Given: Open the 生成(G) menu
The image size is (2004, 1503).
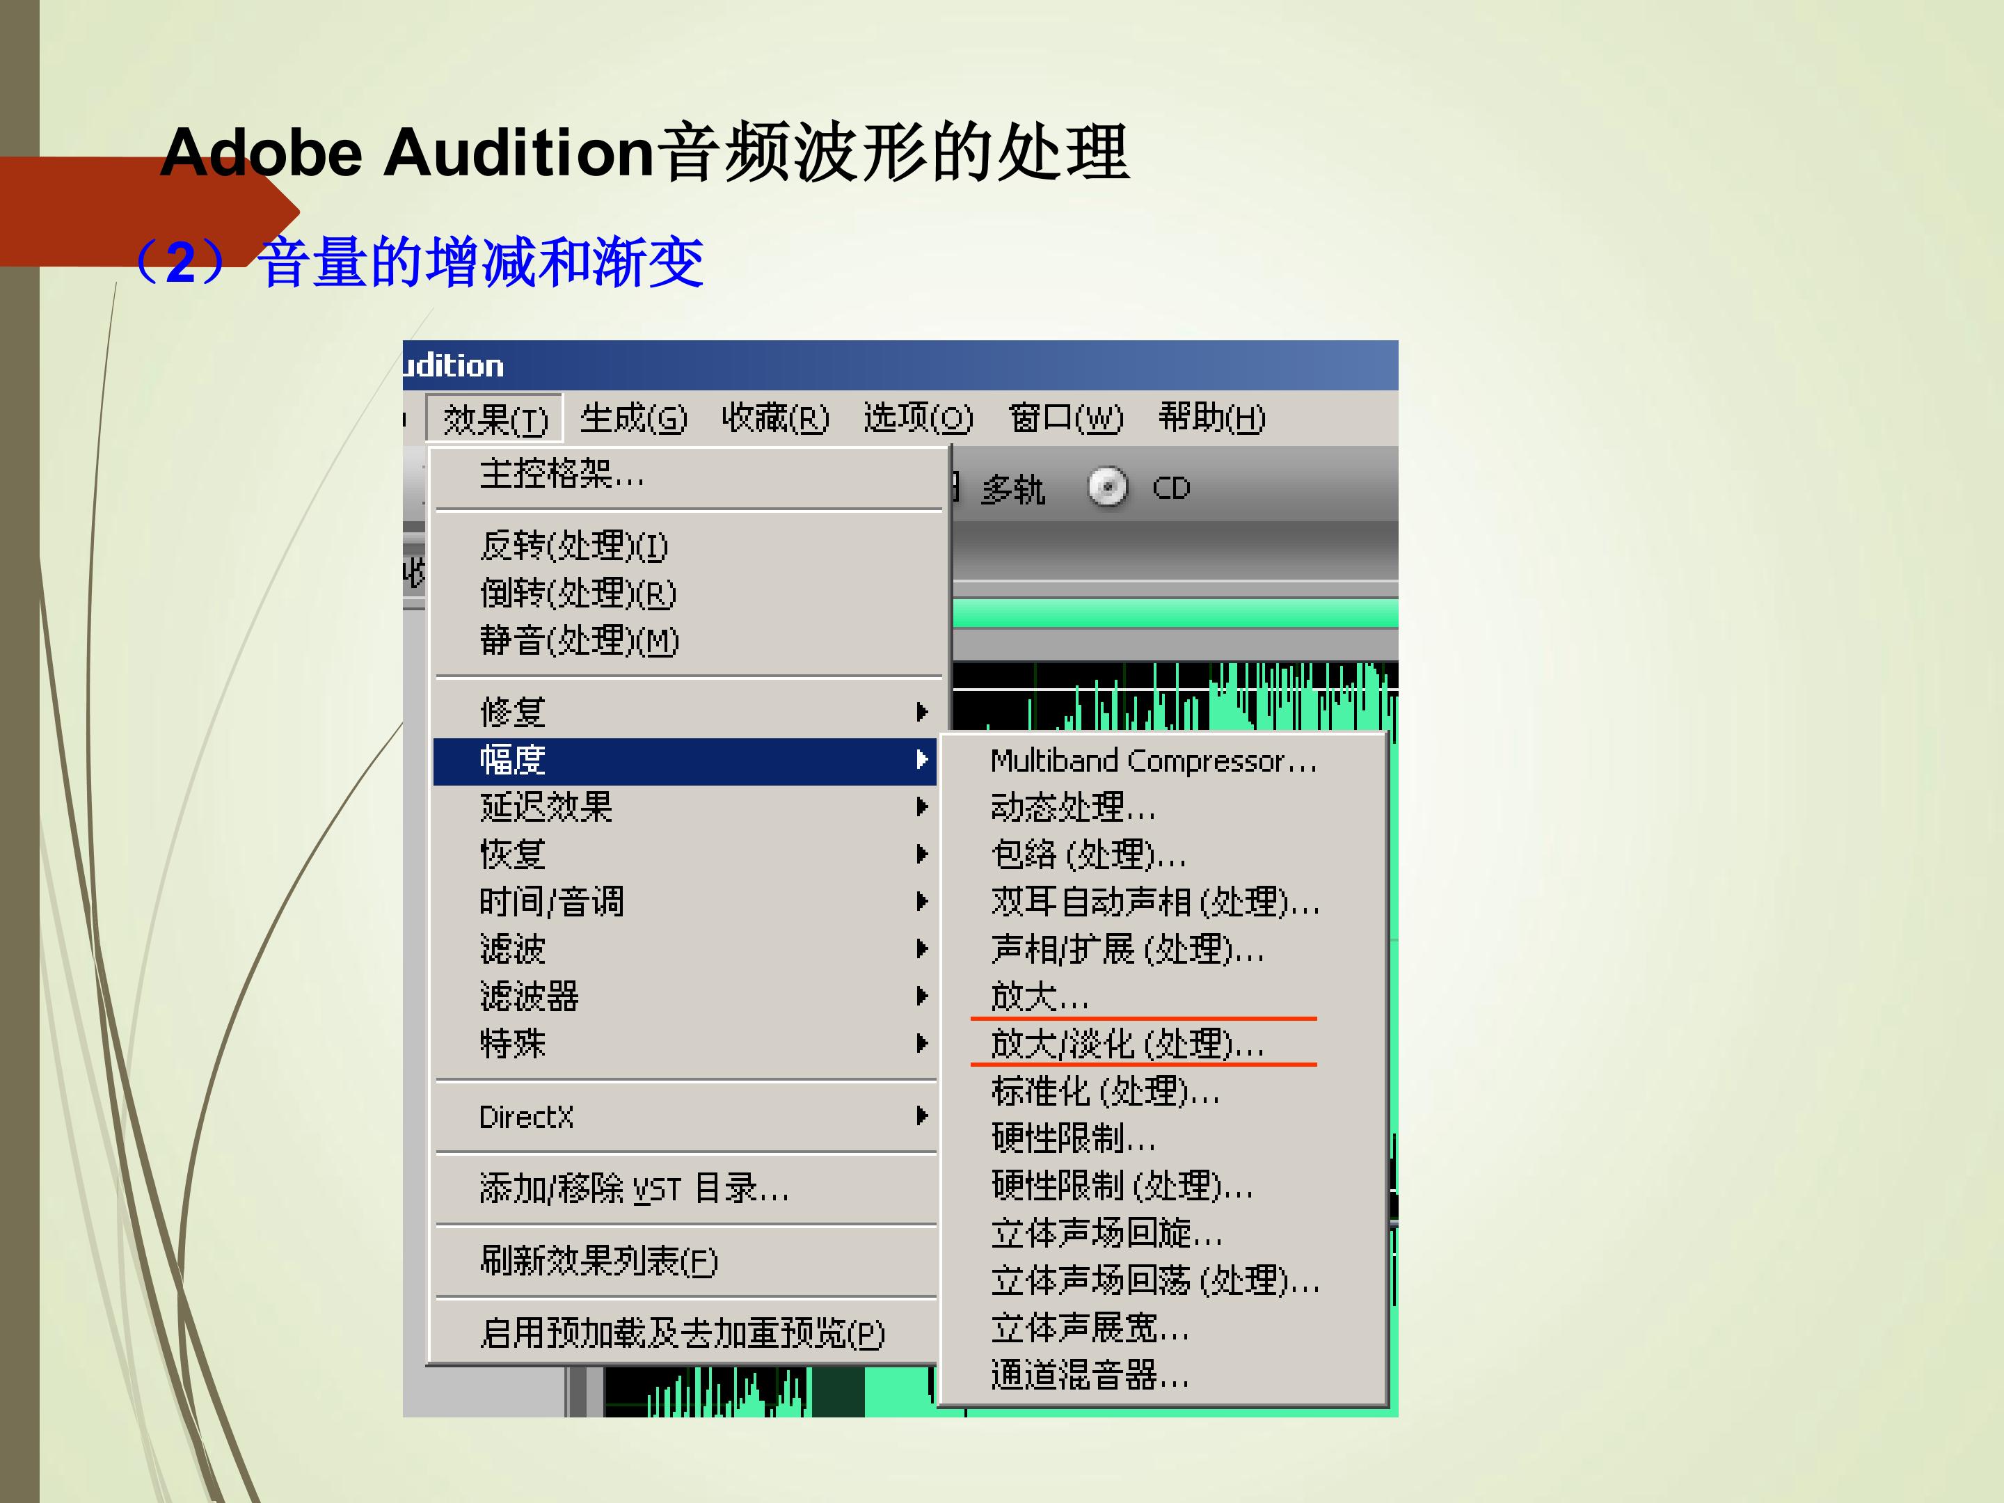Looking at the screenshot, I should coord(633,419).
